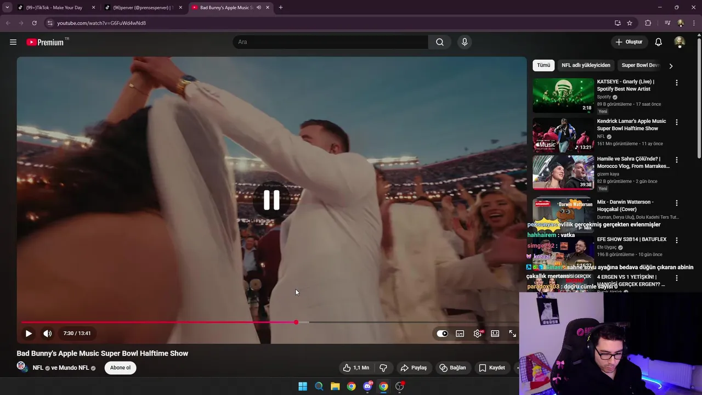Open Mundo NFL channel link
The height and width of the screenshot is (395, 702).
pos(76,368)
